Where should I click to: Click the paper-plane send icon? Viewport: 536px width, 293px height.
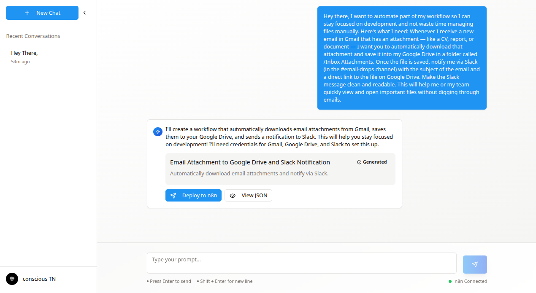point(475,264)
